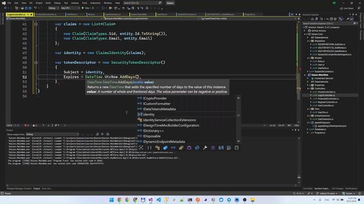Open the Error List tab

click(47, 189)
